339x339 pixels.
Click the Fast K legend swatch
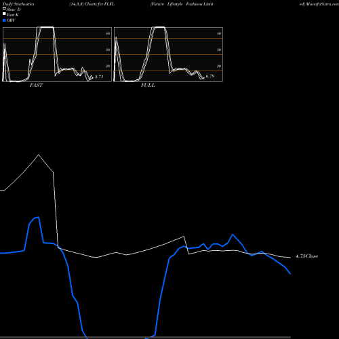pyautogui.click(x=4, y=14)
